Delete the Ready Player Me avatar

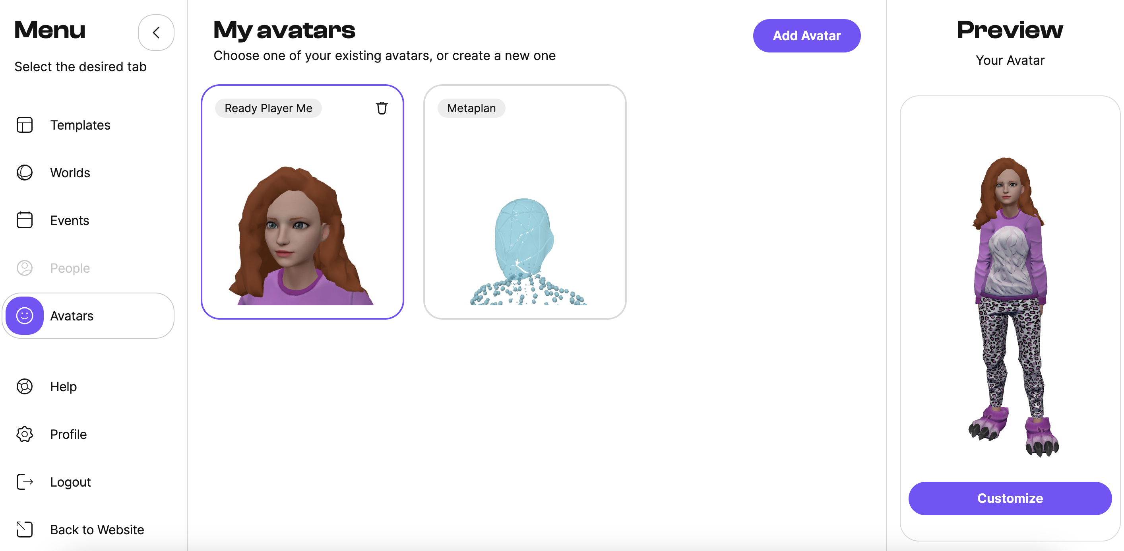382,108
